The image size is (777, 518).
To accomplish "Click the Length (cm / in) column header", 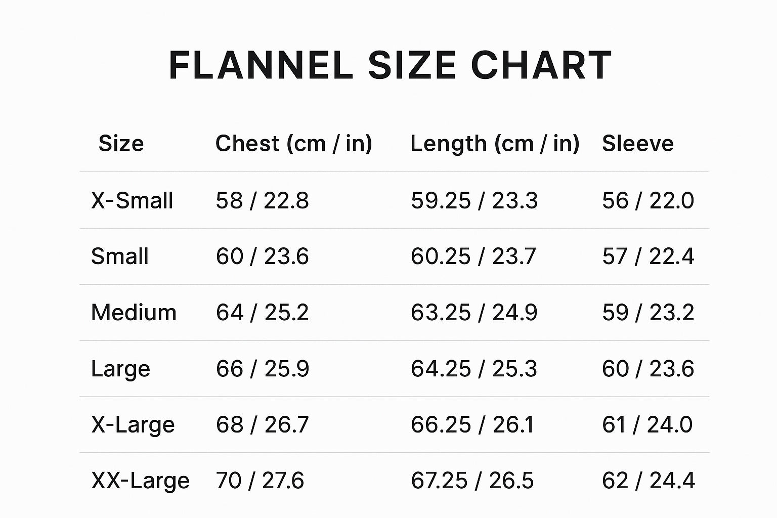I will 494,144.
